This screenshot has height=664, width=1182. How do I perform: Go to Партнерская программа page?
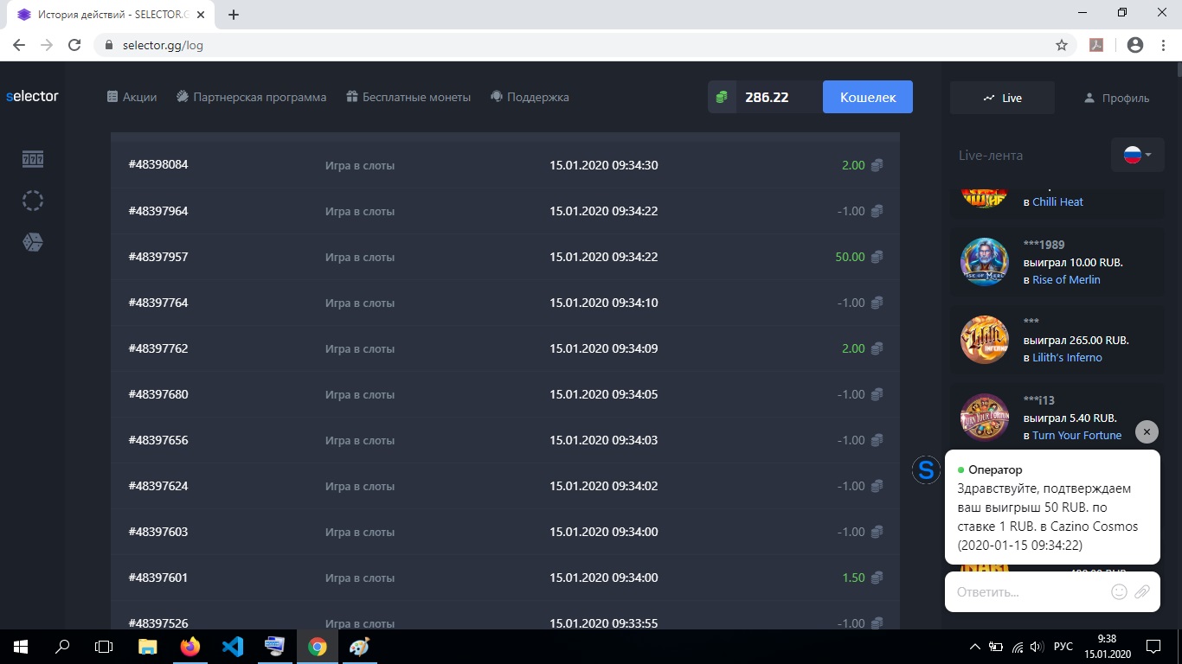tap(252, 98)
